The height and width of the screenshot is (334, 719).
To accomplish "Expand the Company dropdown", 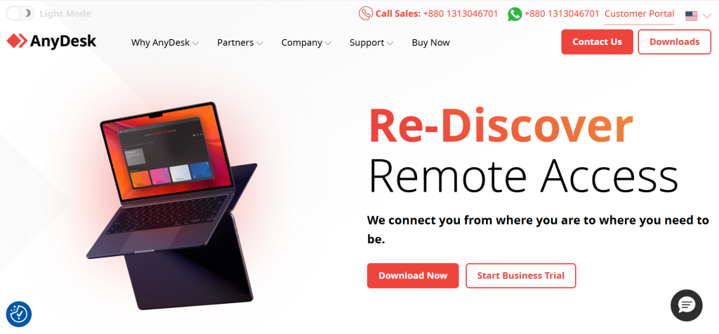I will [306, 43].
